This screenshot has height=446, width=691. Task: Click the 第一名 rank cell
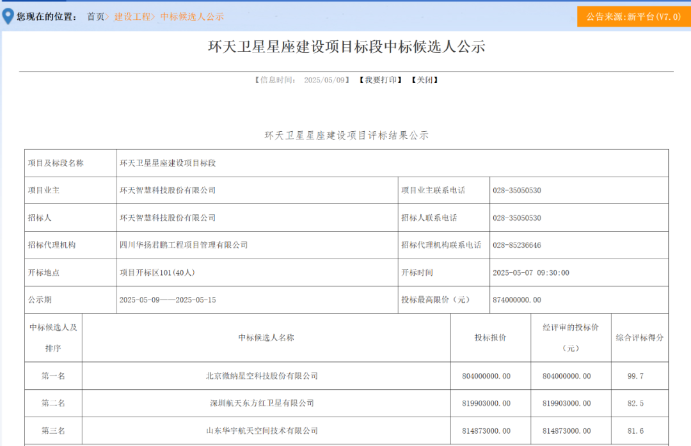click(53, 376)
